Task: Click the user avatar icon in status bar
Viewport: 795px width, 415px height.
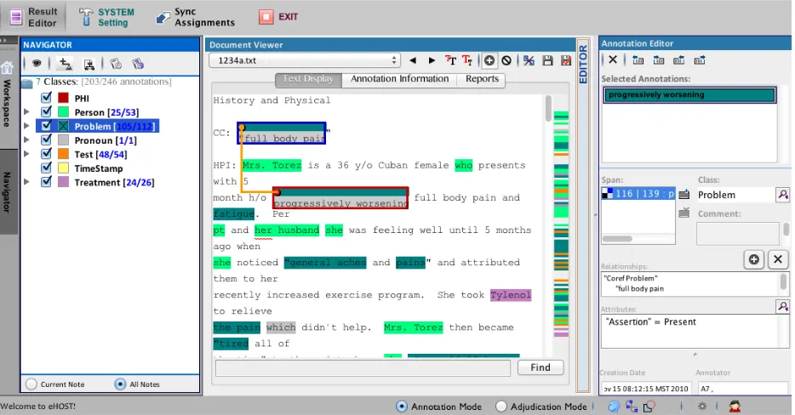Action: click(735, 406)
